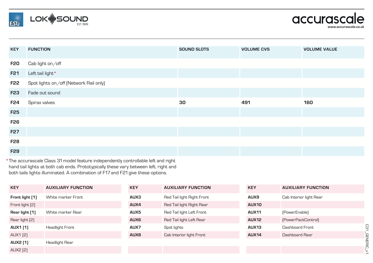Viewport: 373px width, 263px height.
Task: Click 'Spot lights' auxiliary entry
Action: tap(174, 228)
